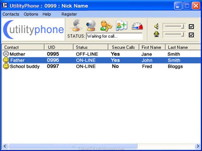This screenshot has width=202, height=151.
Task: Click the user with key security icon
Action: (106, 26)
